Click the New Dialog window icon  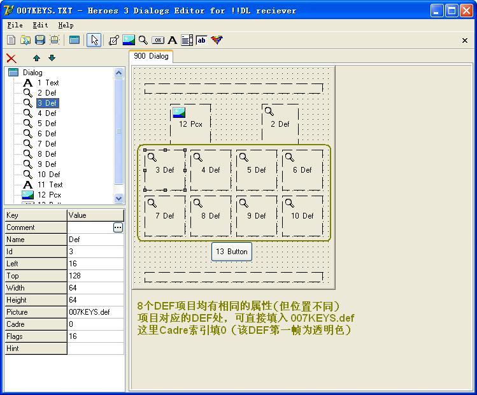point(75,40)
